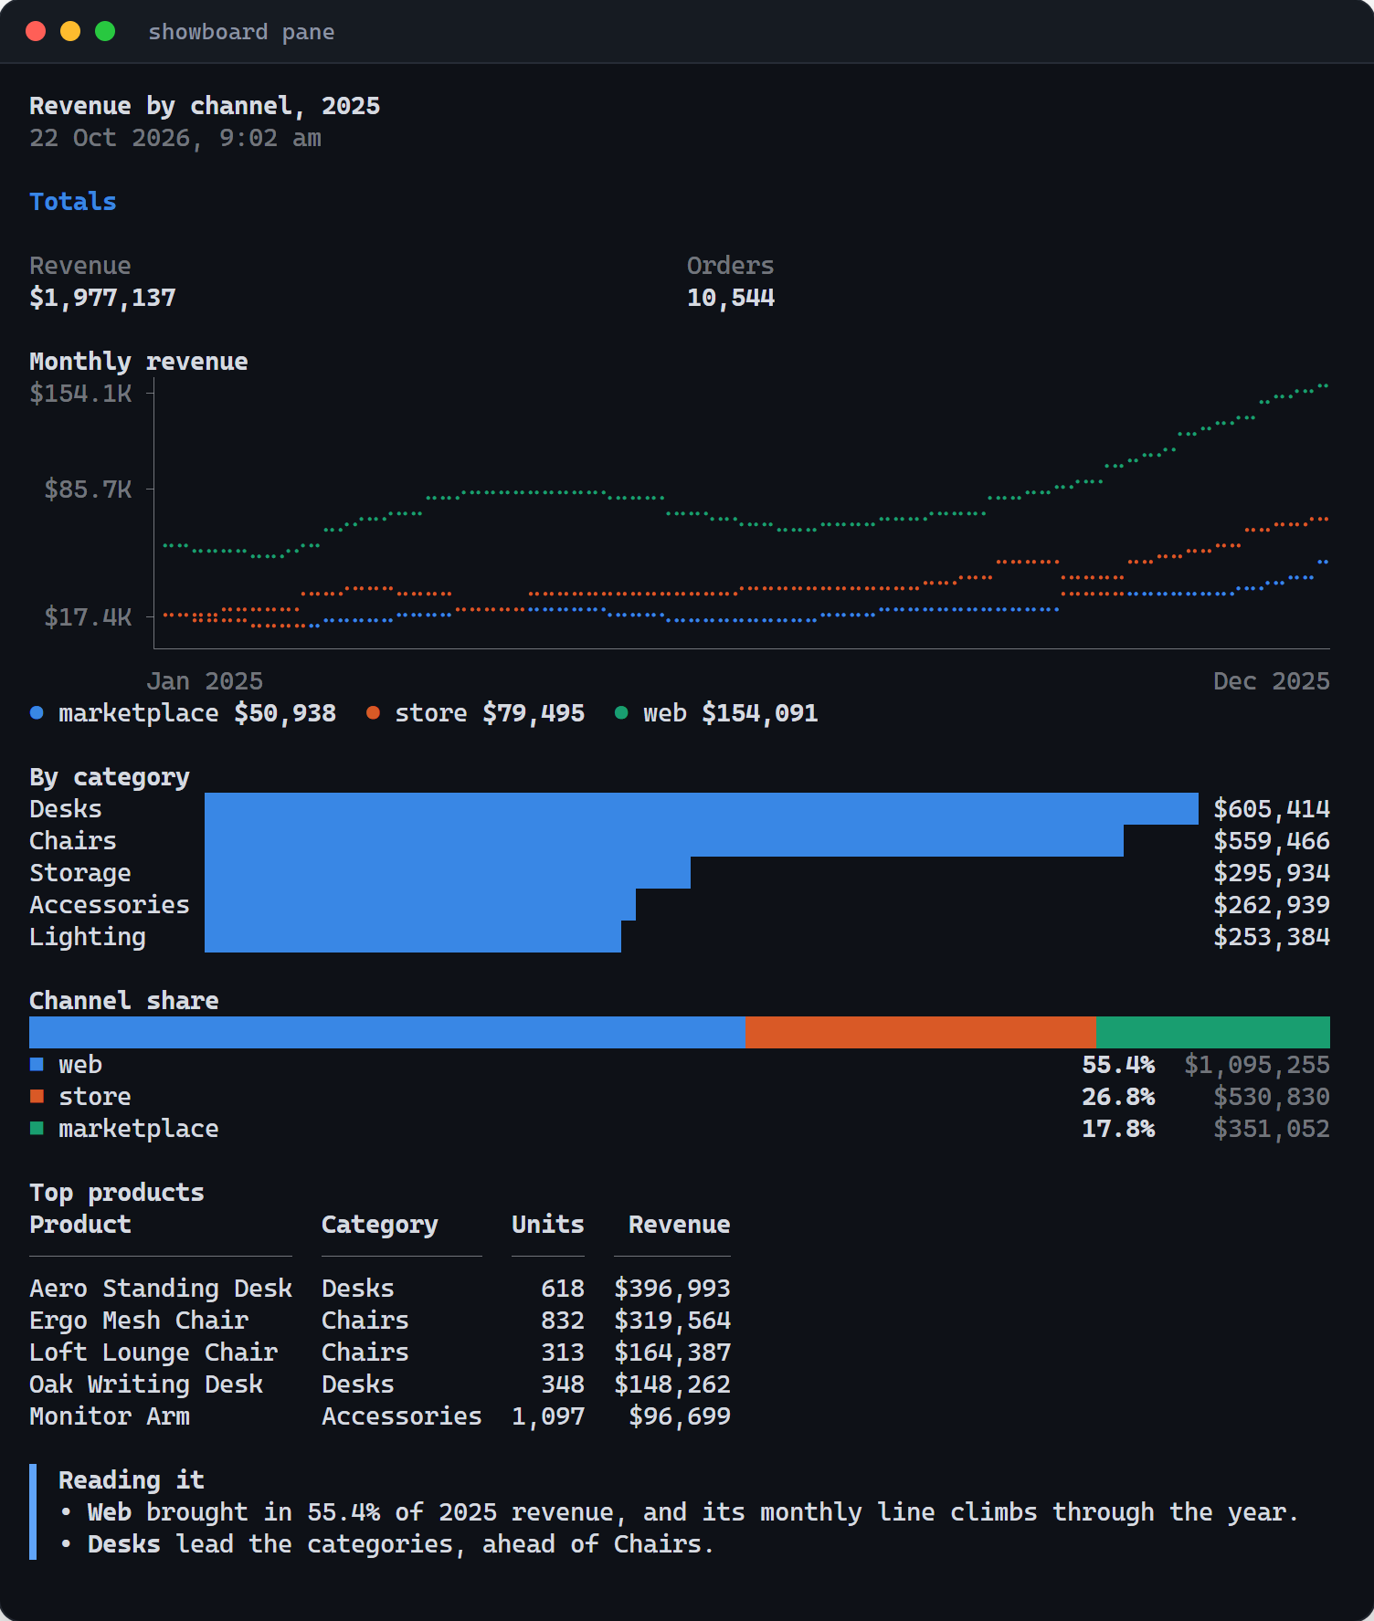Image resolution: width=1374 pixels, height=1621 pixels.
Task: Click the Revenue column header in Top products
Action: click(680, 1225)
